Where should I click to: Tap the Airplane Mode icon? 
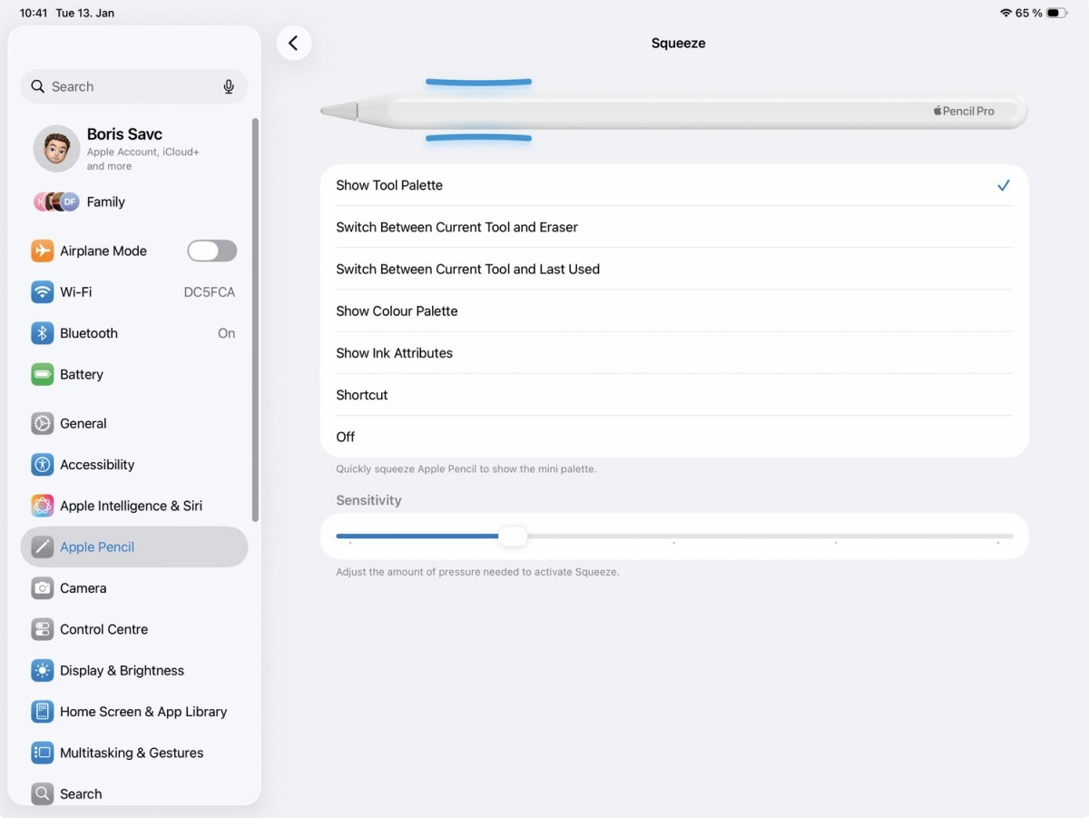(x=42, y=251)
